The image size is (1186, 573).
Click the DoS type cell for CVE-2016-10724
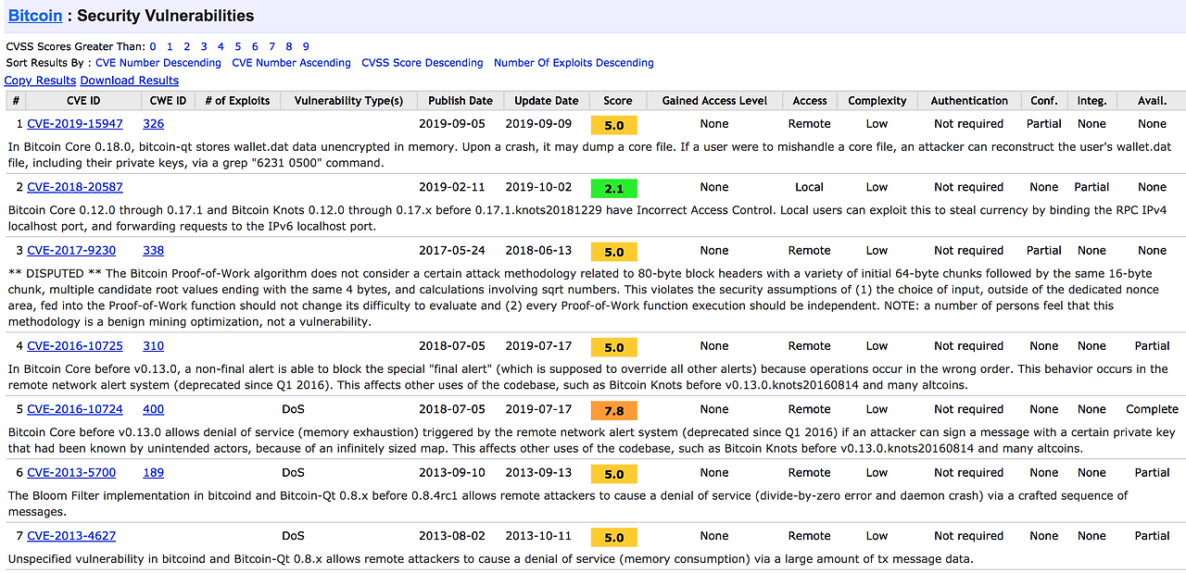[293, 409]
